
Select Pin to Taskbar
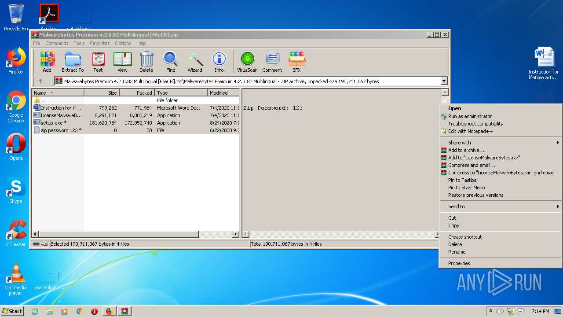pos(501,180)
